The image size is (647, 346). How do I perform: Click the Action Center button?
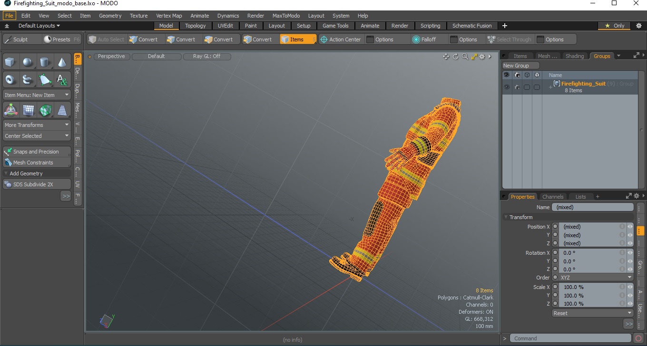coord(341,39)
